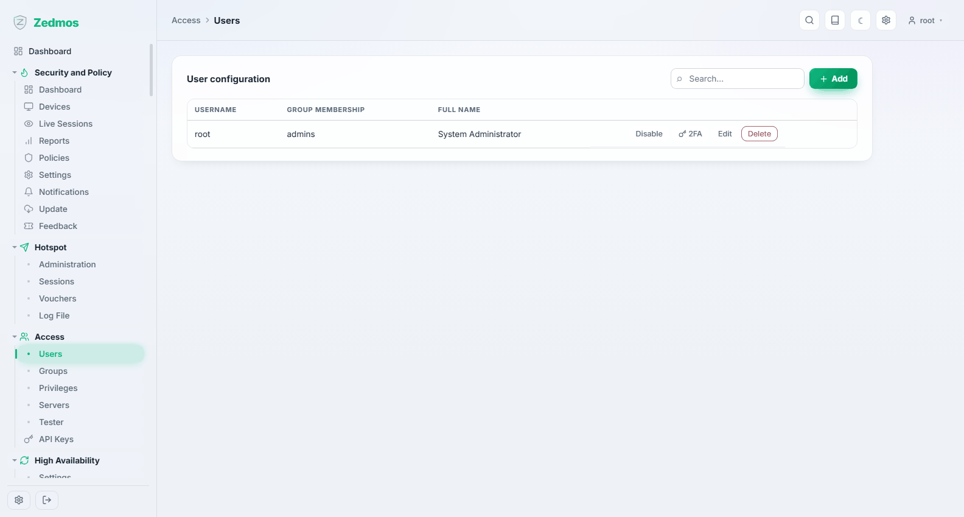Click the Hotspot paper-plane icon
The image size is (964, 517).
pos(24,247)
